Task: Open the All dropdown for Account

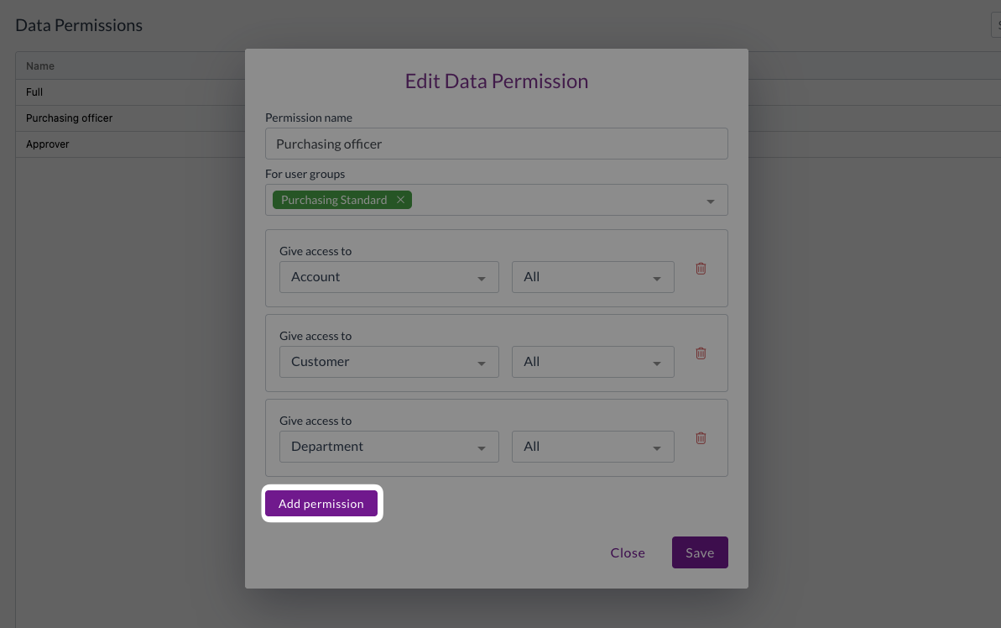Action: pyautogui.click(x=592, y=277)
